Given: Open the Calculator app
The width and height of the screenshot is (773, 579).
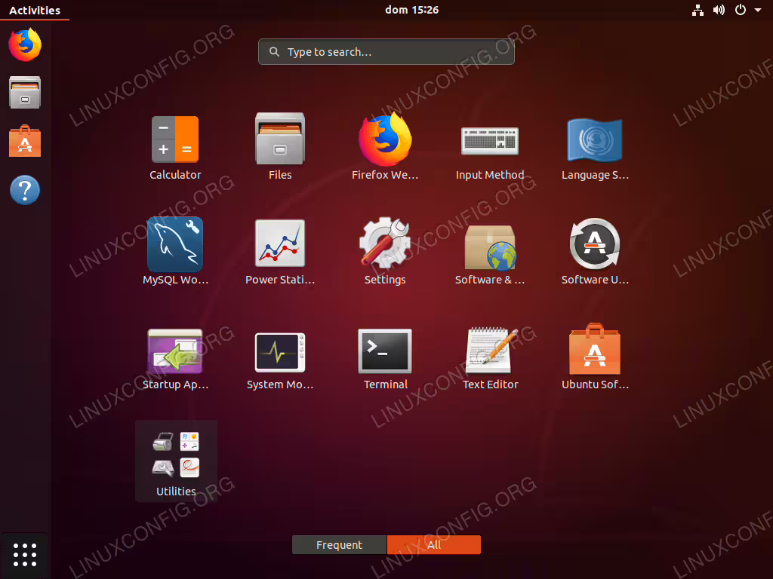Looking at the screenshot, I should (x=175, y=139).
